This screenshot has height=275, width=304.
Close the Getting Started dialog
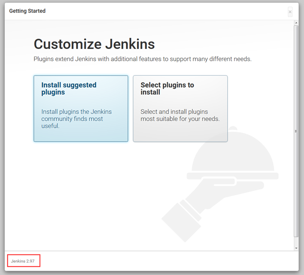click(x=290, y=12)
